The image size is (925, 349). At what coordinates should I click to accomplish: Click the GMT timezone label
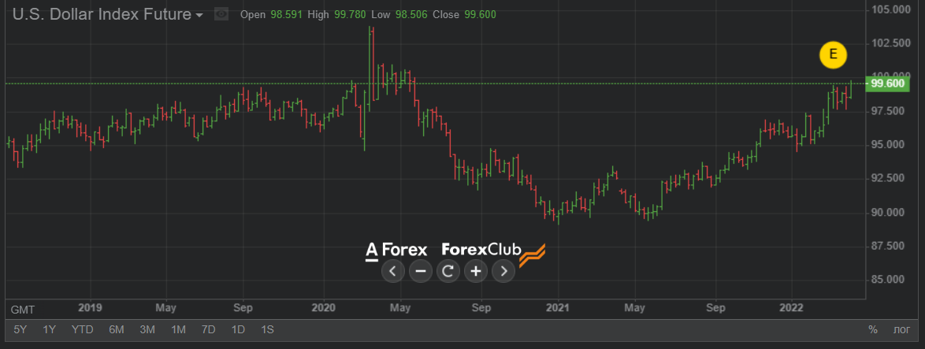tap(23, 309)
